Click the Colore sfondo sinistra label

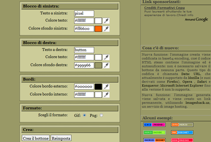point(48,28)
